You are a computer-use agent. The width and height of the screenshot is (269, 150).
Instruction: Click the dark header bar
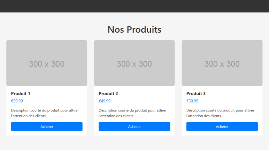pos(134,6)
